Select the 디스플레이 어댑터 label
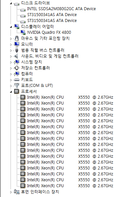The height and width of the screenshot is (197, 123). (37, 27)
